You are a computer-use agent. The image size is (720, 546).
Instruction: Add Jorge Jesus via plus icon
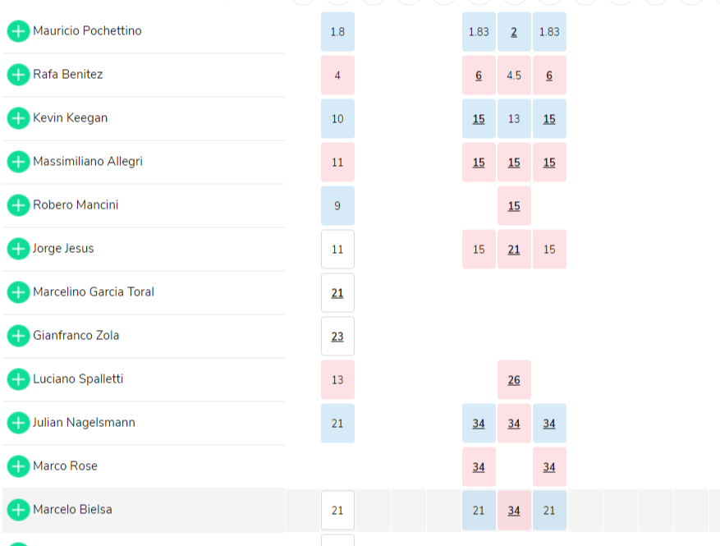(18, 249)
